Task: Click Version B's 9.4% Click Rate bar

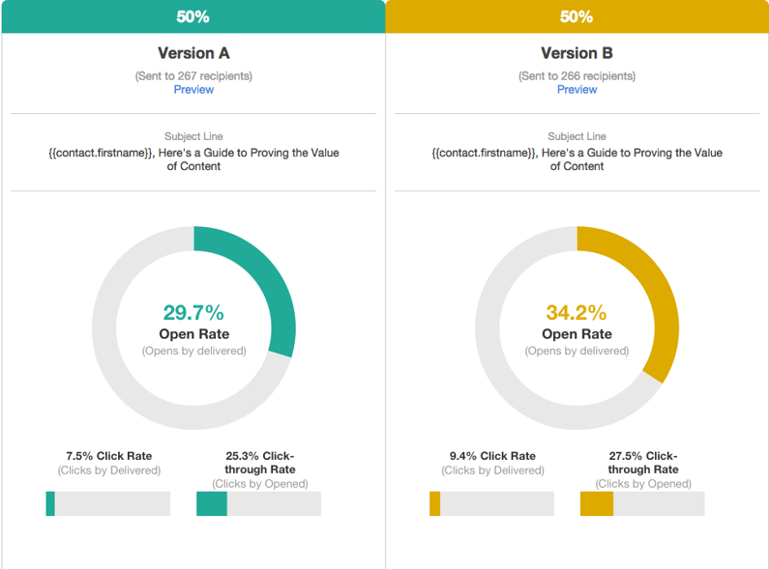Action: click(x=491, y=503)
